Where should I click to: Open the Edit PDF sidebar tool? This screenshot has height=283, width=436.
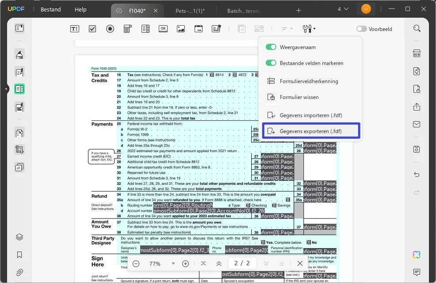19,72
